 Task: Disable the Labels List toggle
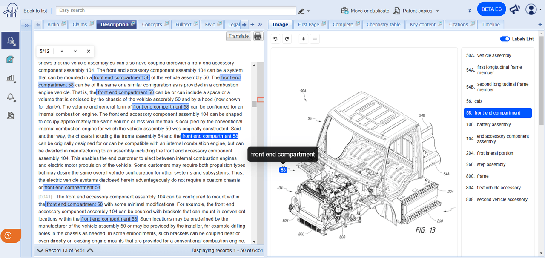[505, 38]
